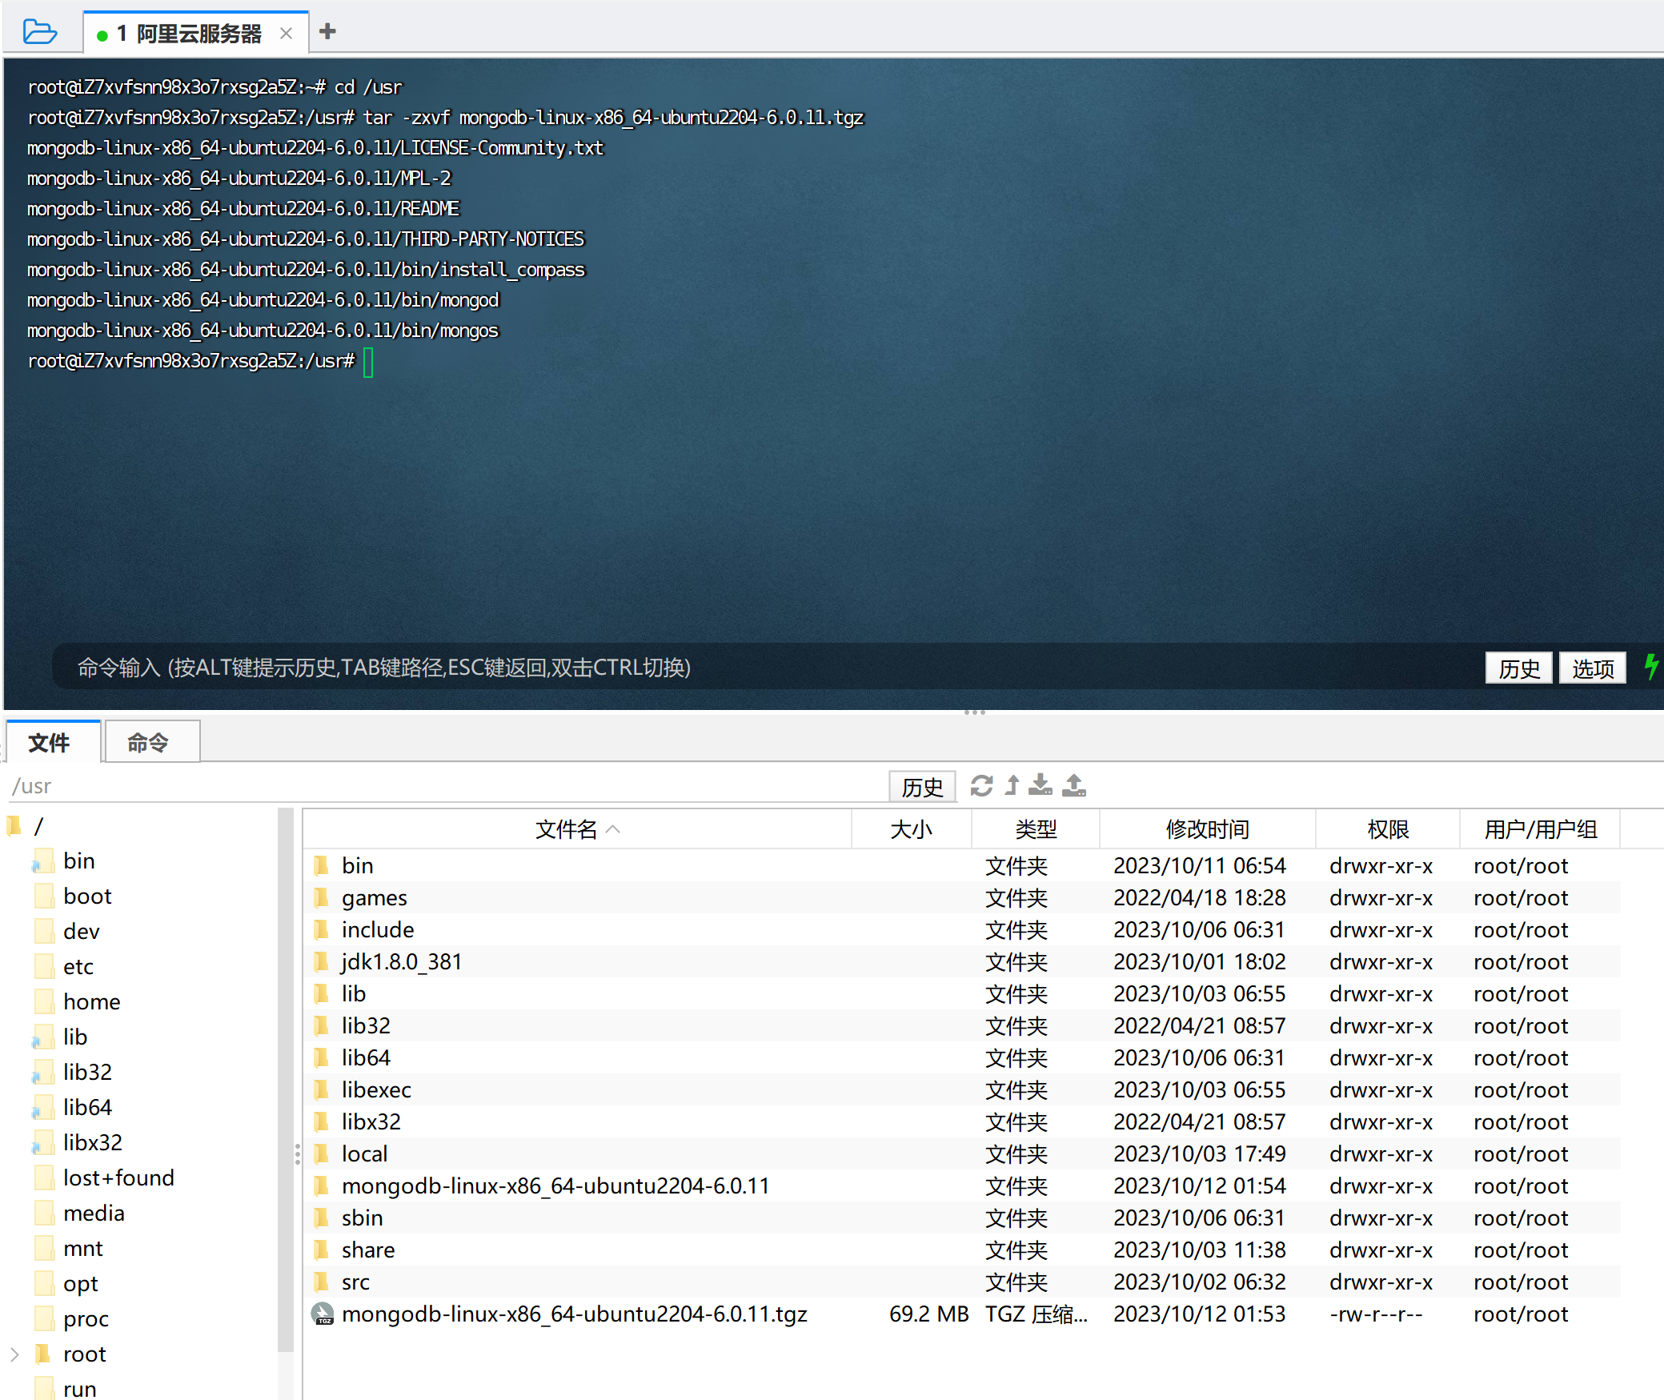
Task: Click the lib folder icon in file list
Action: [322, 993]
